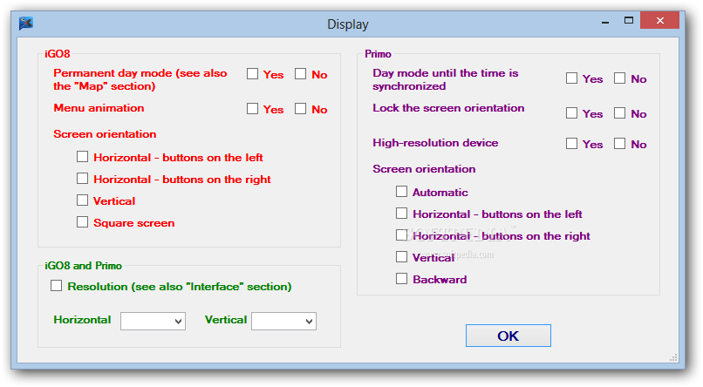Enable the Square screen checkbox
This screenshot has height=387, width=703.
[x=83, y=222]
